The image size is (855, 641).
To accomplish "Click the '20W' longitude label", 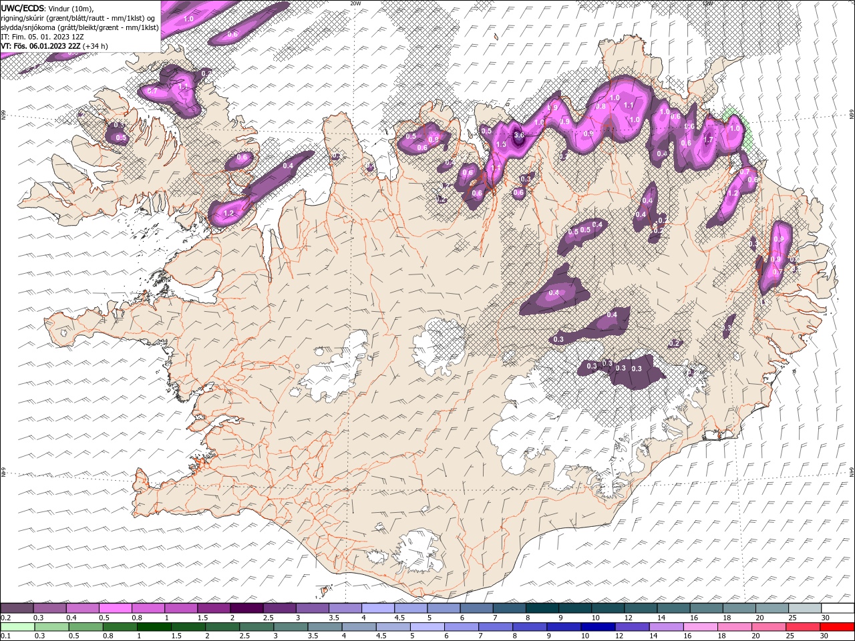I will click(x=355, y=3).
